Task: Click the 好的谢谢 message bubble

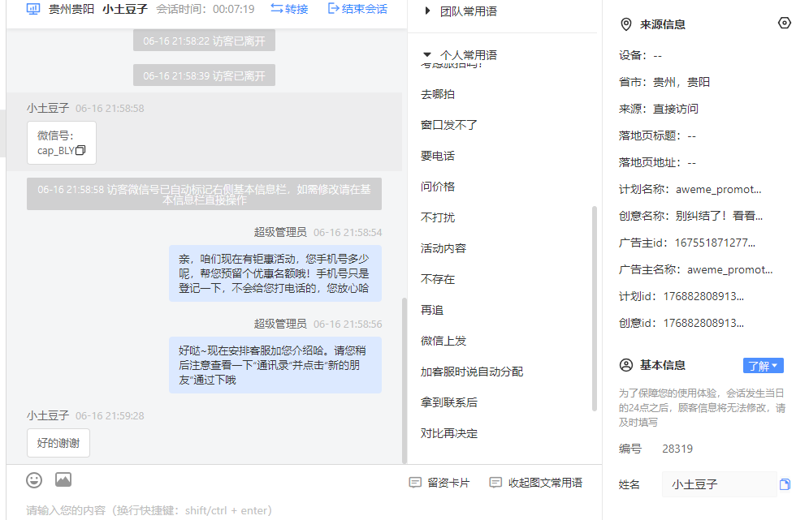Action: click(58, 443)
